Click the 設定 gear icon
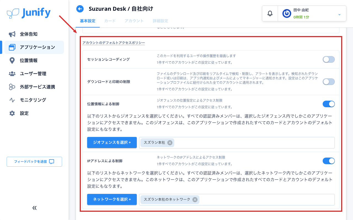Viewport: 353px width, 220px height. click(12, 113)
